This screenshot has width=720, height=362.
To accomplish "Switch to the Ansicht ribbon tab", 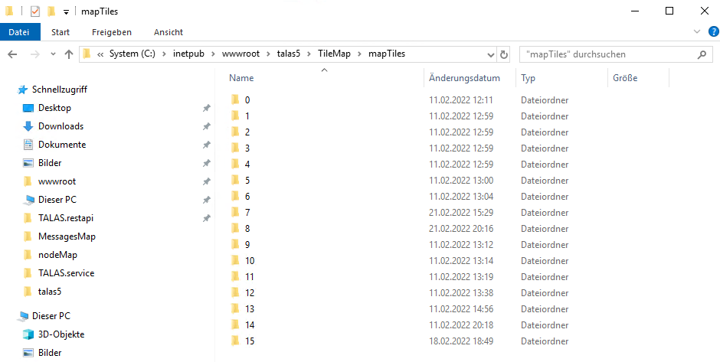I will tap(168, 32).
